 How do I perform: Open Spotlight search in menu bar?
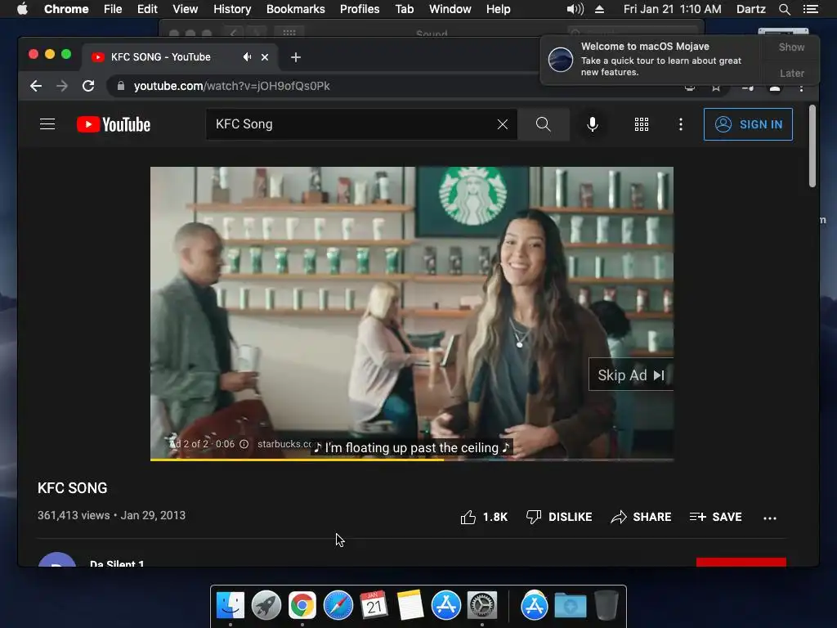click(x=784, y=9)
